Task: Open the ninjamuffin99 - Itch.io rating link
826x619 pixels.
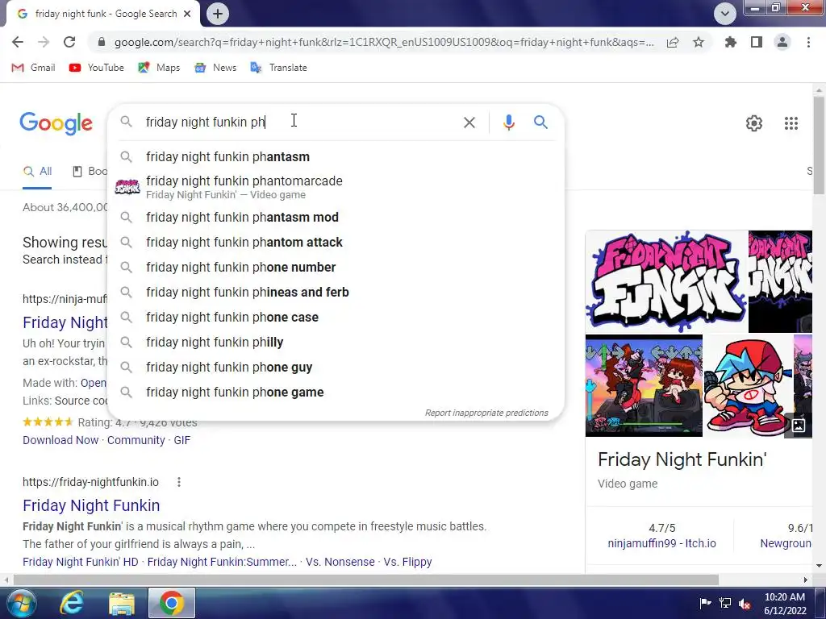Action: point(661,543)
